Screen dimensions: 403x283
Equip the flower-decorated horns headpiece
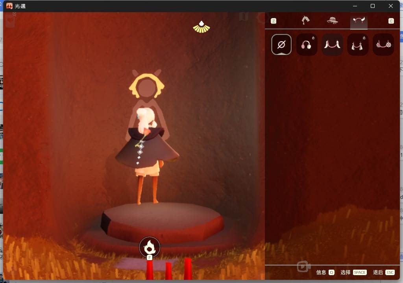(x=383, y=44)
